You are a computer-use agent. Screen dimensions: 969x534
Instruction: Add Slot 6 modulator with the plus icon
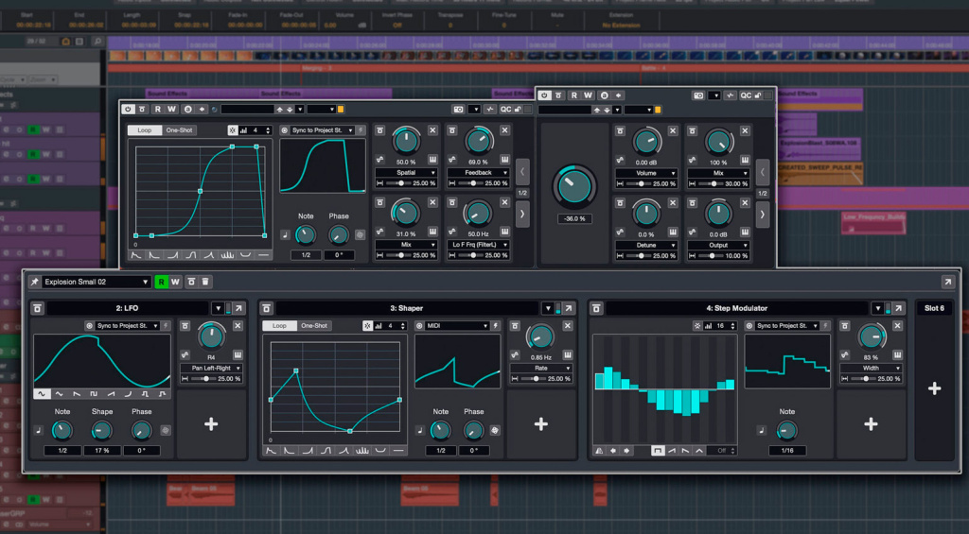[934, 388]
